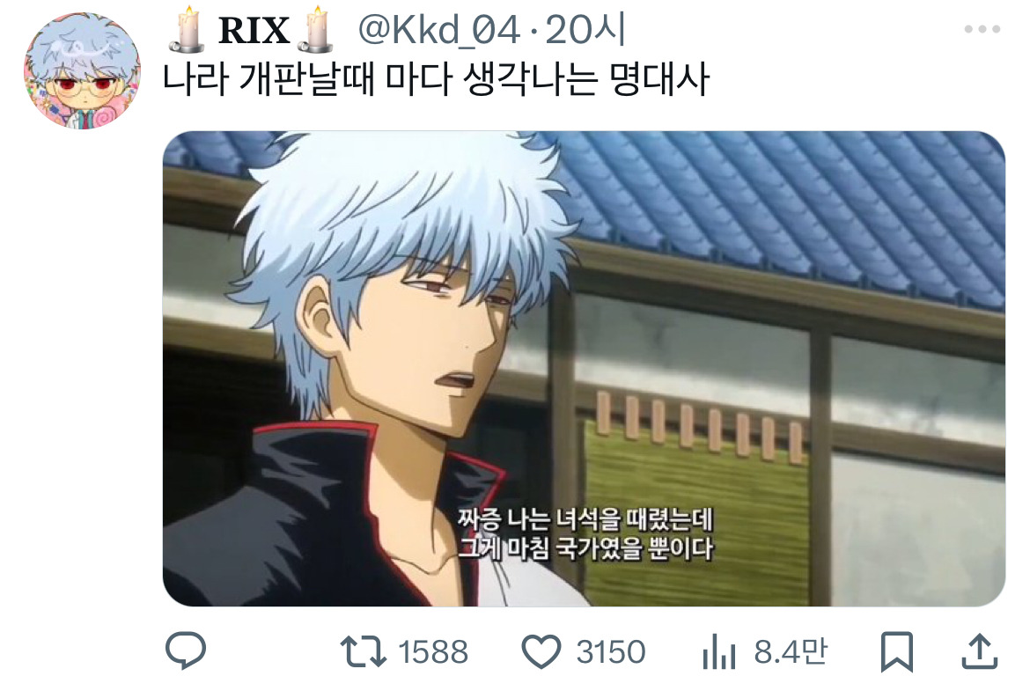Screen dimensions: 1030x691
Task: Click the 8.4만 views count
Action: (791, 652)
